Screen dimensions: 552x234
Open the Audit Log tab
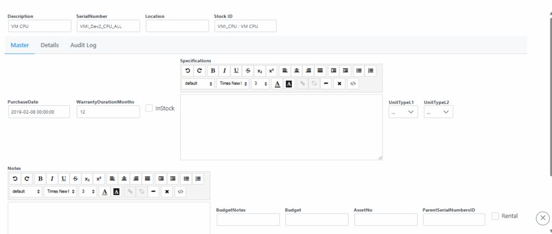83,45
